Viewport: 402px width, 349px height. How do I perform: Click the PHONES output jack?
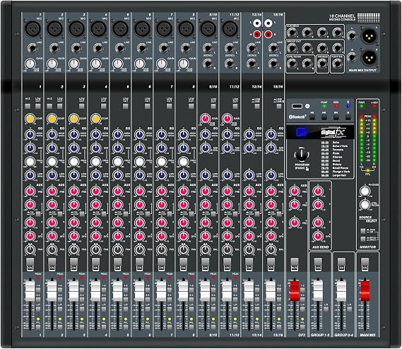pyautogui.click(x=322, y=64)
